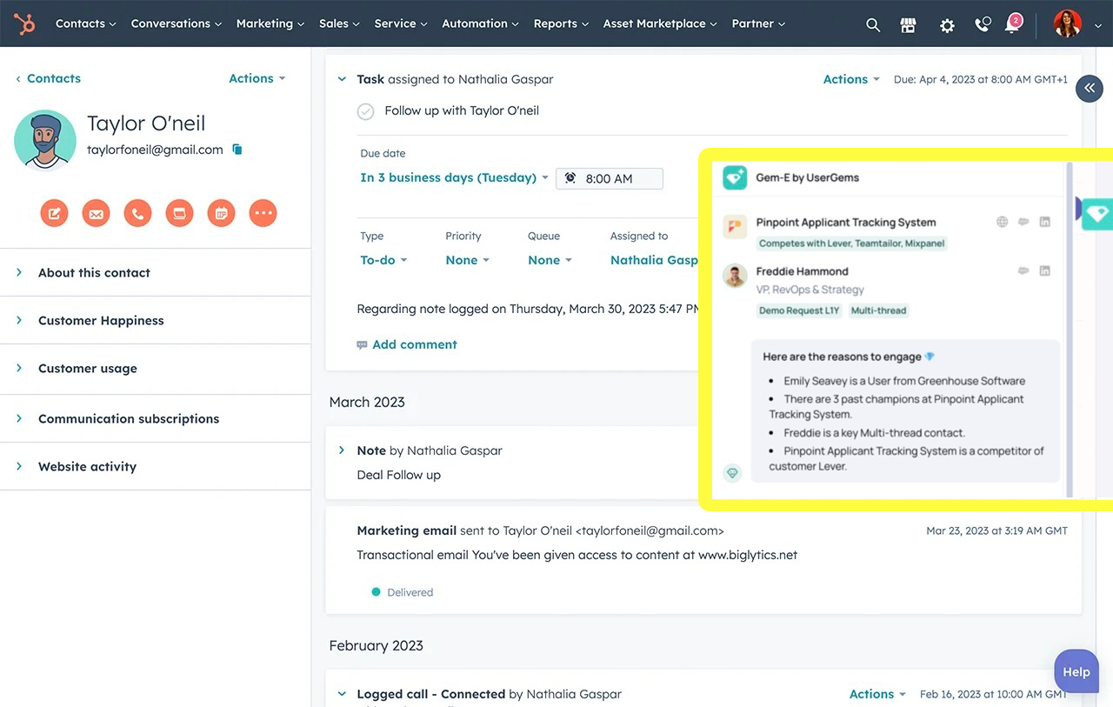Image resolution: width=1113 pixels, height=707 pixels.
Task: Click the orange log activity icon
Action: (179, 213)
